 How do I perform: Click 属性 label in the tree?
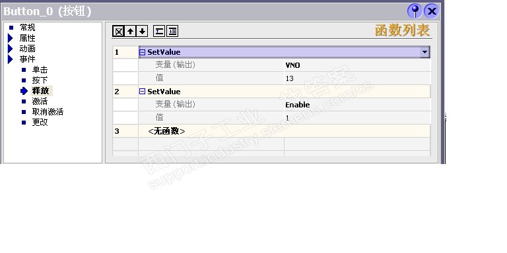(27, 38)
